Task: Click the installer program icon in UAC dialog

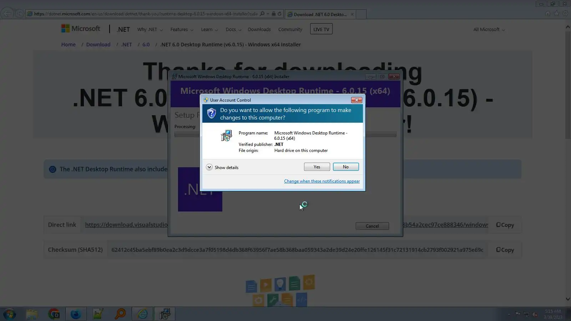Action: [x=226, y=136]
